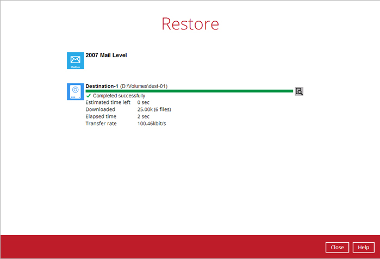Click the 100.46kbit/s transfer rate value

pos(152,124)
